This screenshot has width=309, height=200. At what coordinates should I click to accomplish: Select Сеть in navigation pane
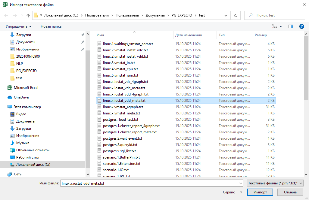pos(17,174)
